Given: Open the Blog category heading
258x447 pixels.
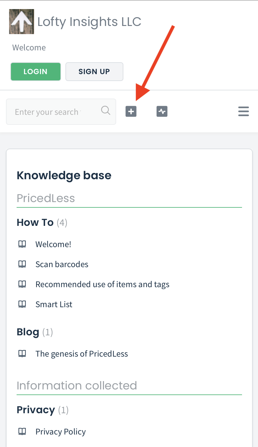Looking at the screenshot, I should coord(28,332).
